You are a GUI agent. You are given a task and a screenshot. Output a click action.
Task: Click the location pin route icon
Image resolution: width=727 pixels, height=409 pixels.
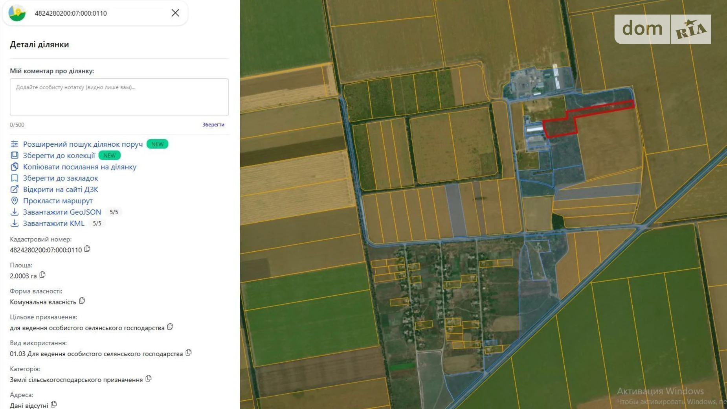(x=15, y=201)
